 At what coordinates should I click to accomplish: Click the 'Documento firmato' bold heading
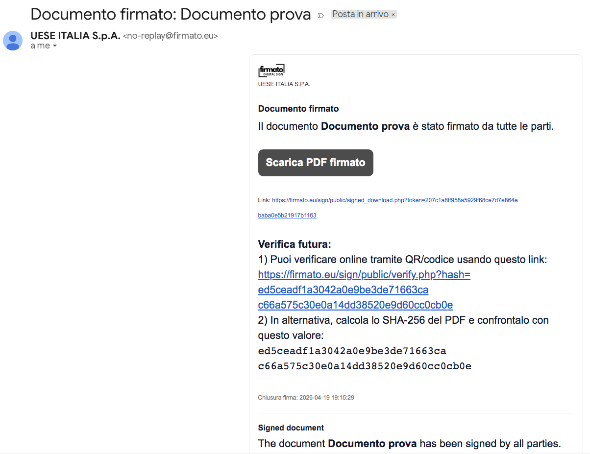tap(298, 109)
